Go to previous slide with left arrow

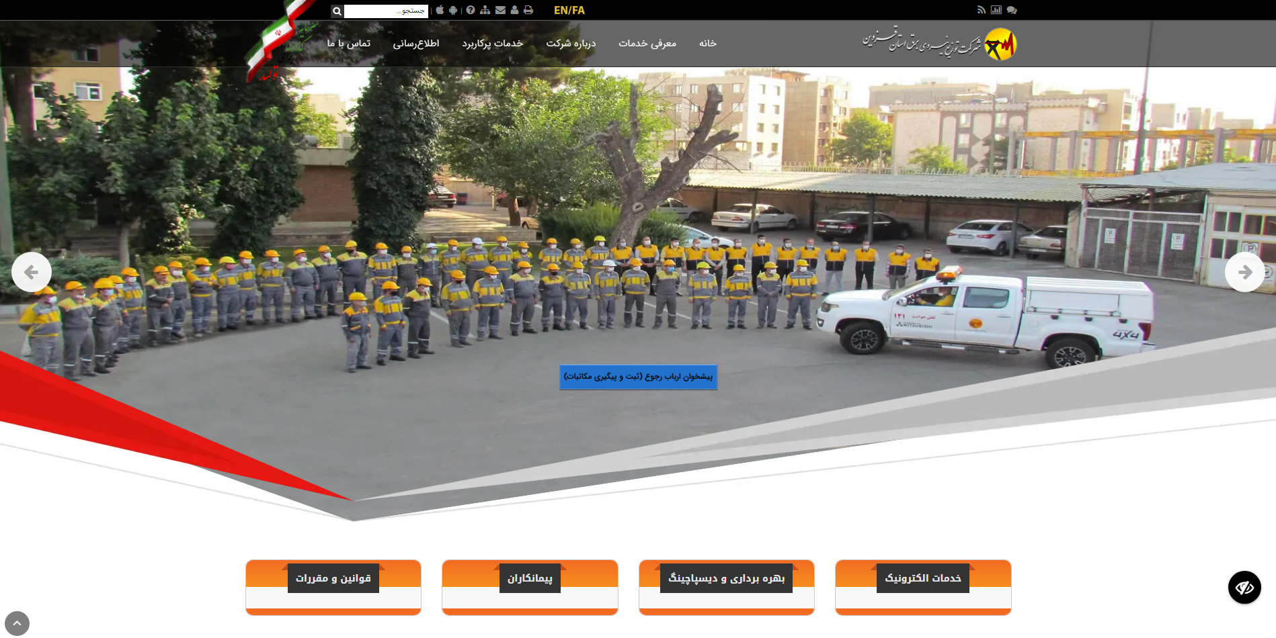pos(31,272)
